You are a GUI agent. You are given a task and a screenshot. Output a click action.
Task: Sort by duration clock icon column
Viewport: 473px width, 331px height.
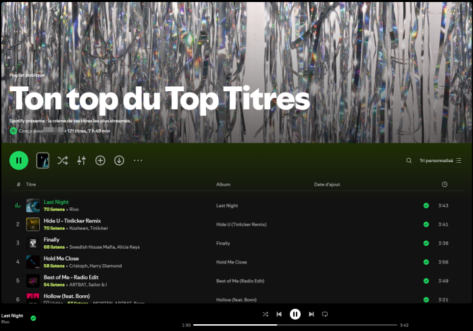tap(445, 184)
